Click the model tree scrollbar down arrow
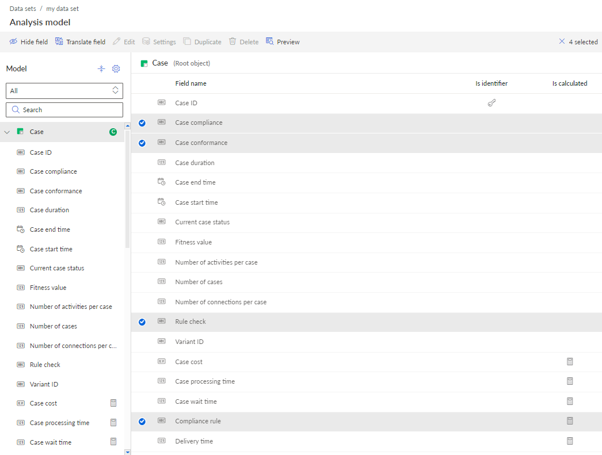This screenshot has height=455, width=602. (x=127, y=452)
